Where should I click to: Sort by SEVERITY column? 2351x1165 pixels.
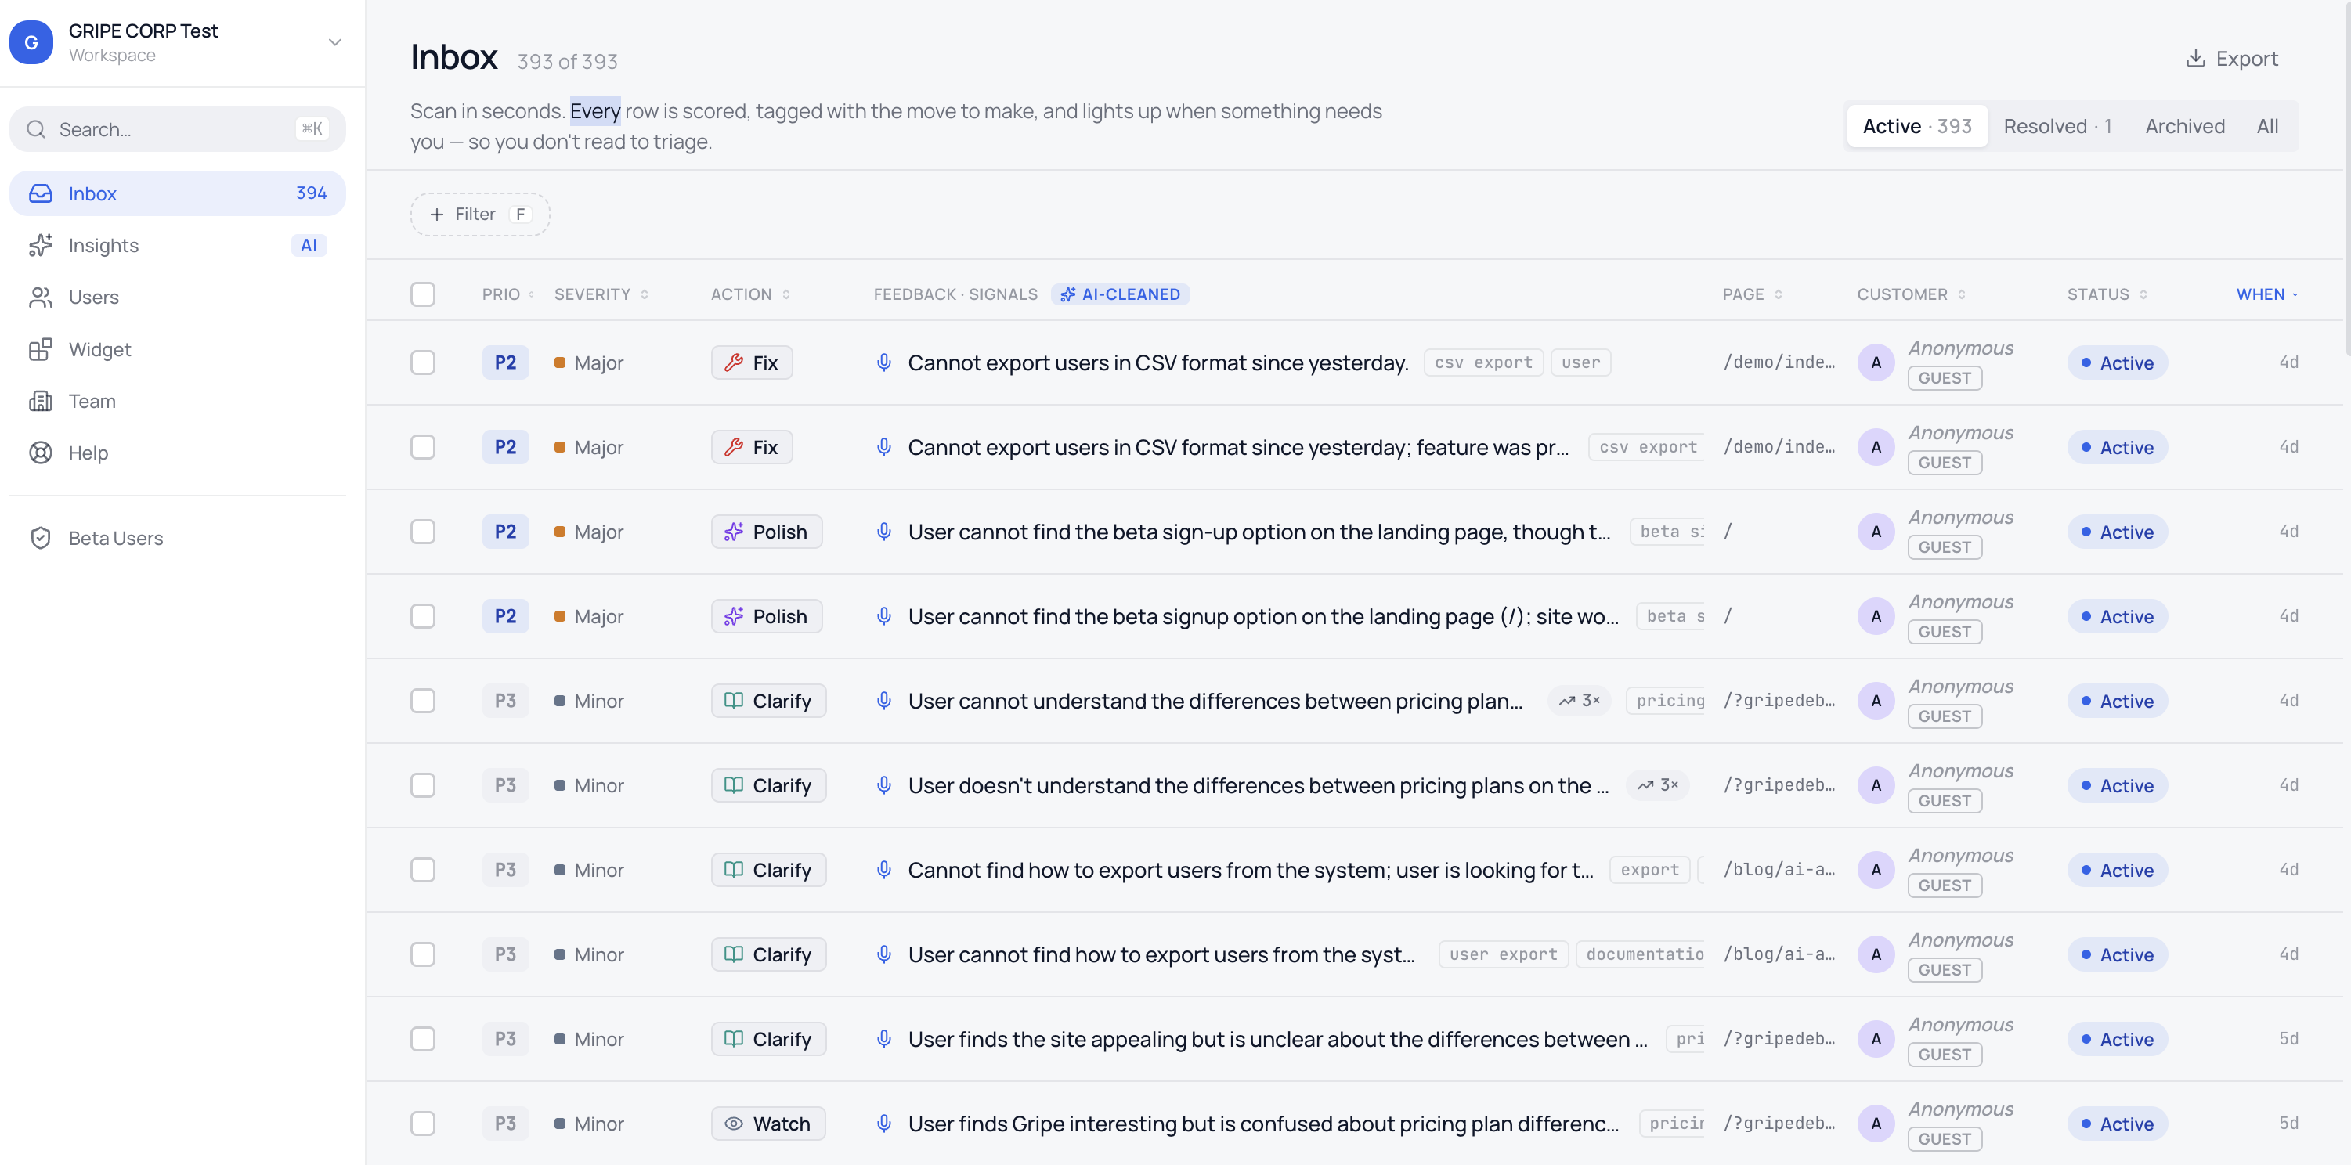[x=601, y=294]
